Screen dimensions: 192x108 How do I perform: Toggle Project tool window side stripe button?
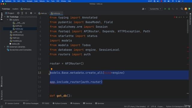coord(1,16)
